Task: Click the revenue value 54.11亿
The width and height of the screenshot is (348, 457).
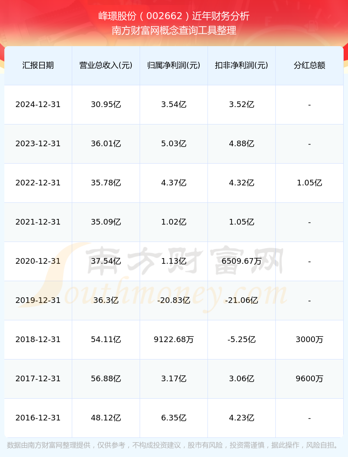Action: [106, 339]
